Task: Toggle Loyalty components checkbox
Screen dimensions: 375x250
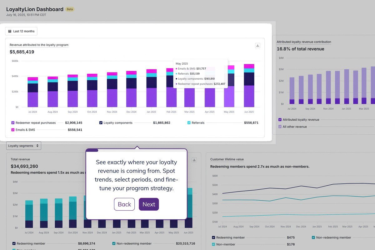Action: (101, 123)
